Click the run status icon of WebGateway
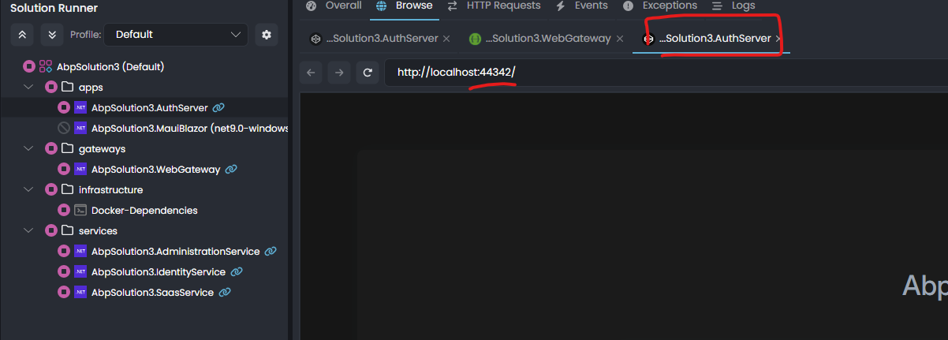Screen dimensions: 948x340 coord(64,169)
